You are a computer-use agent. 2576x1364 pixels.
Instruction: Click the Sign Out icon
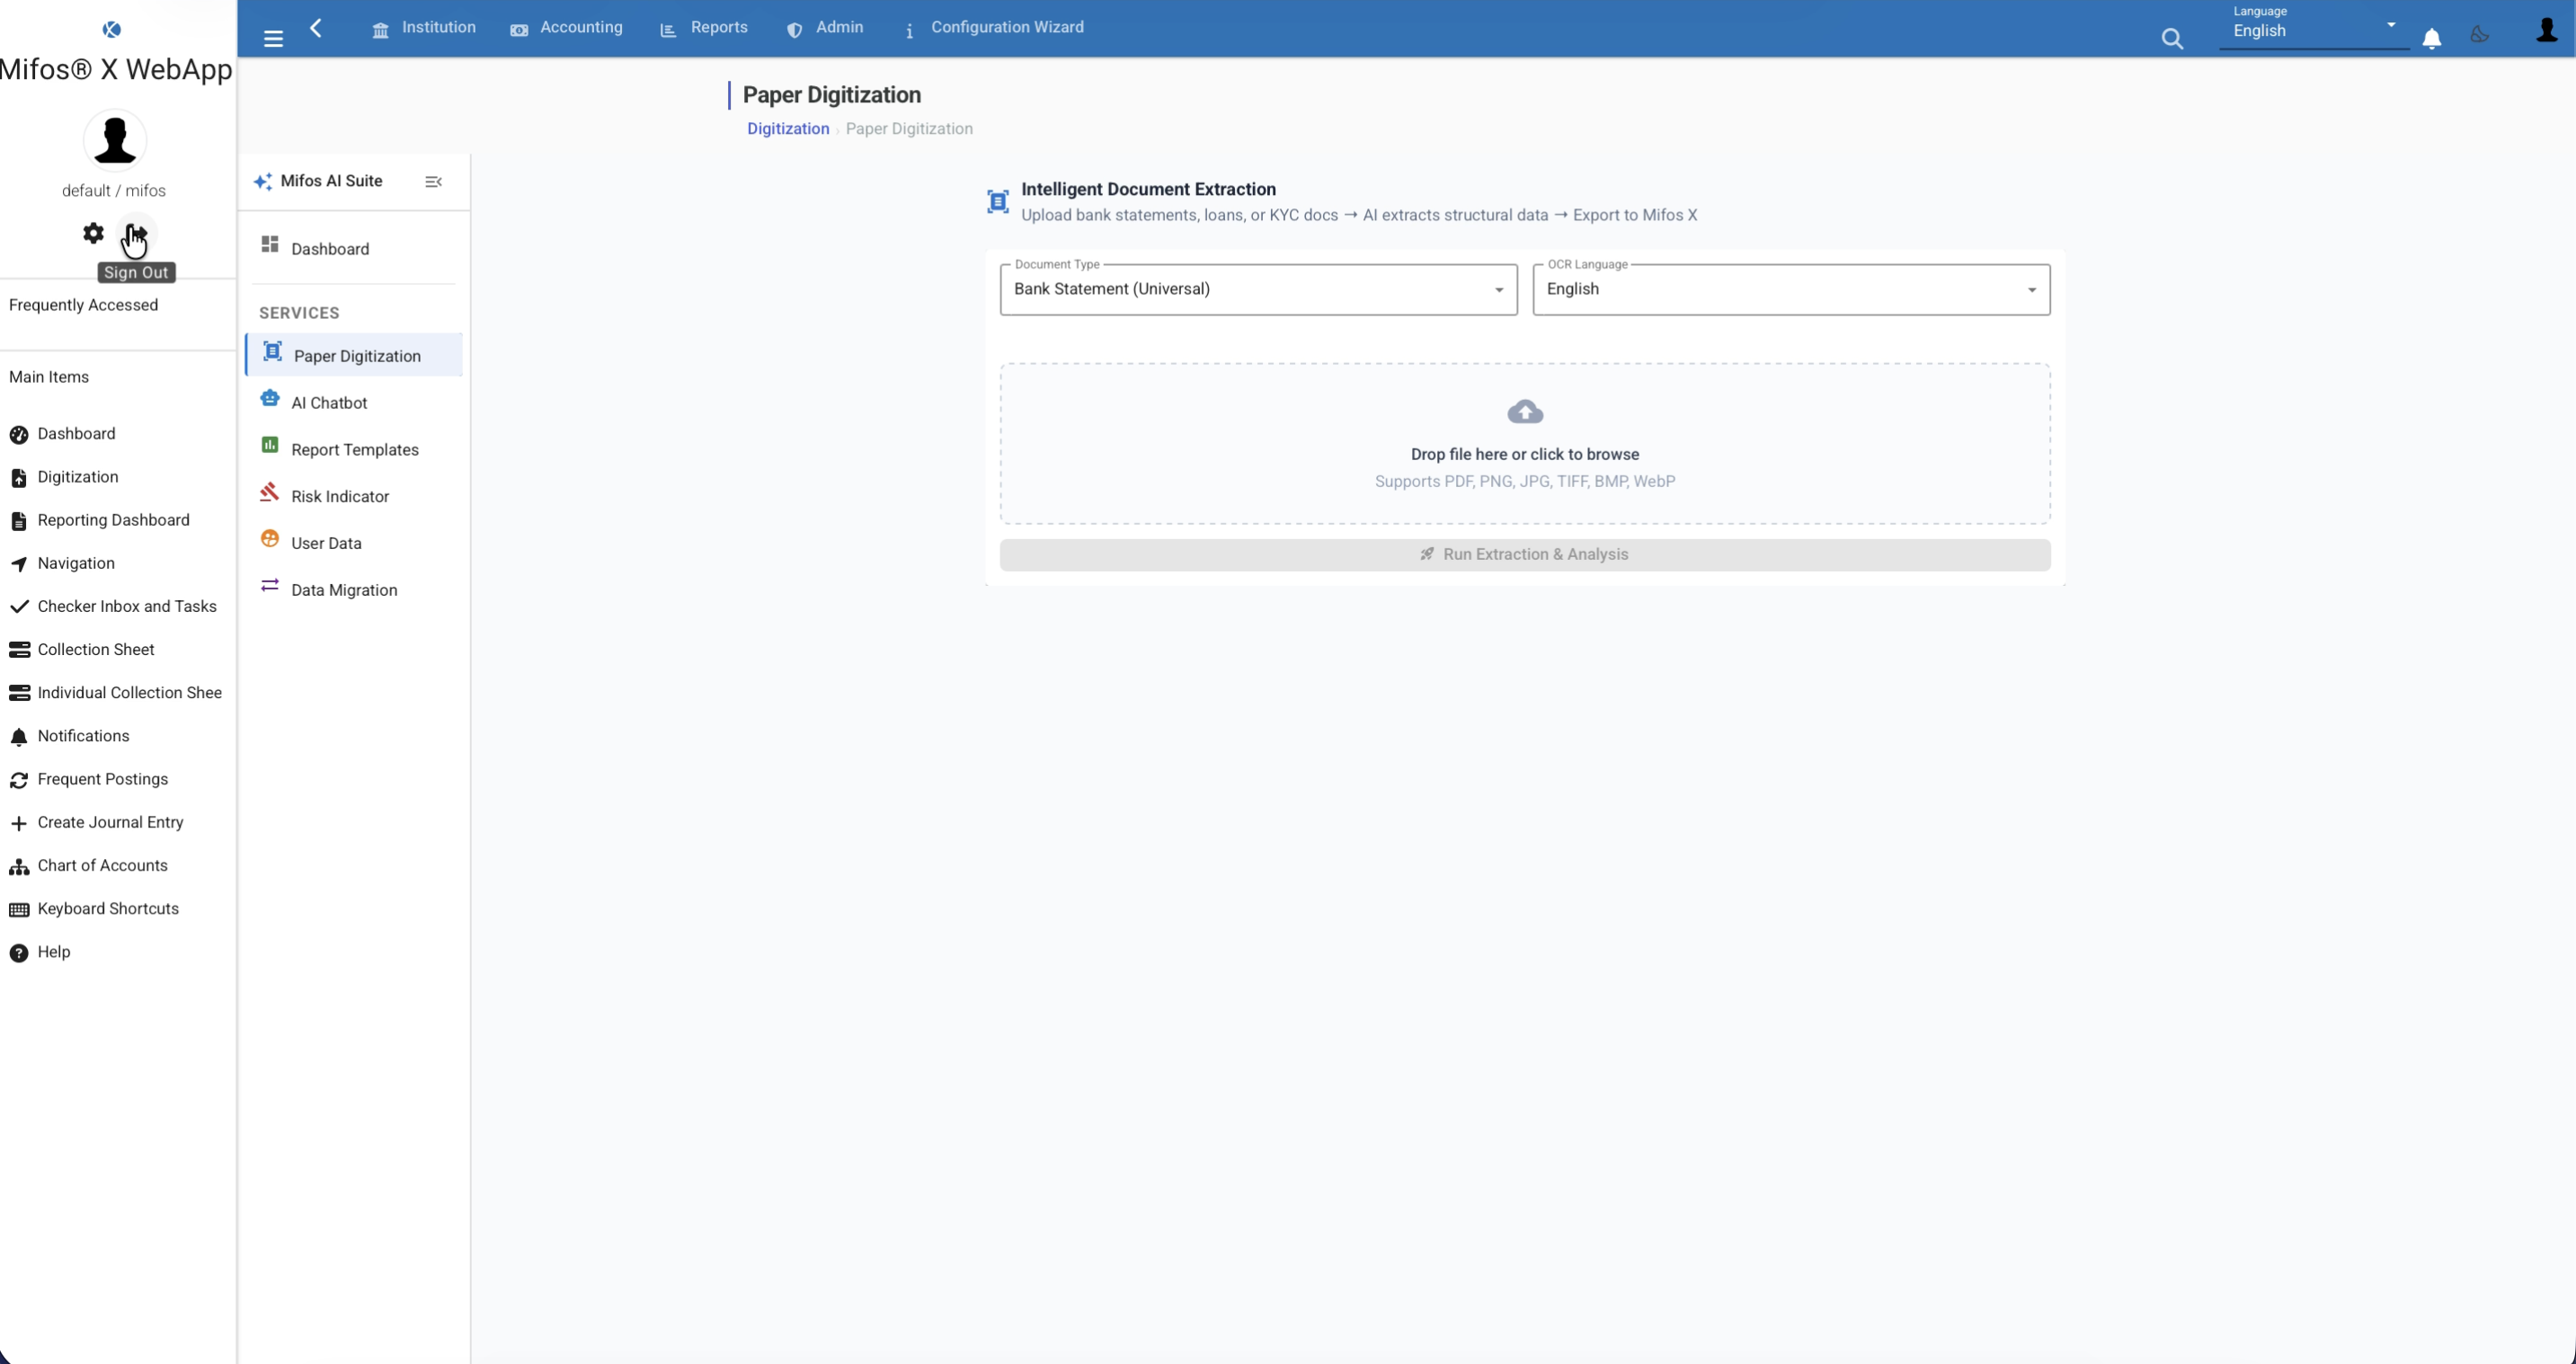(137, 234)
